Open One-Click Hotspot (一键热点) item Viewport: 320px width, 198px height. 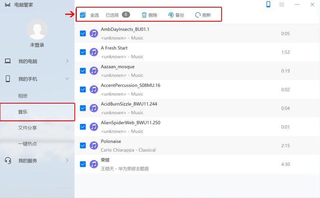click(27, 144)
